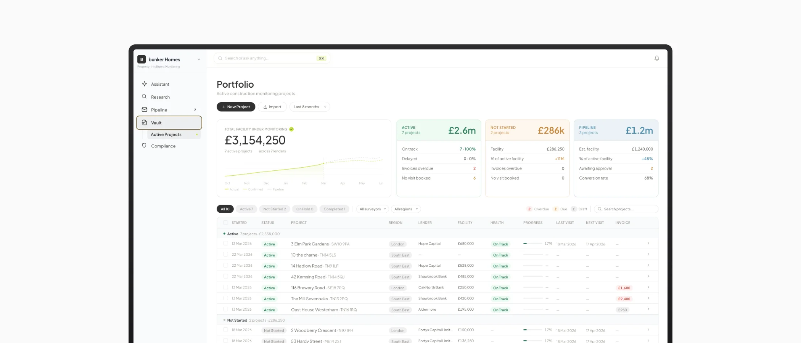Click the notification bell icon

tap(657, 58)
